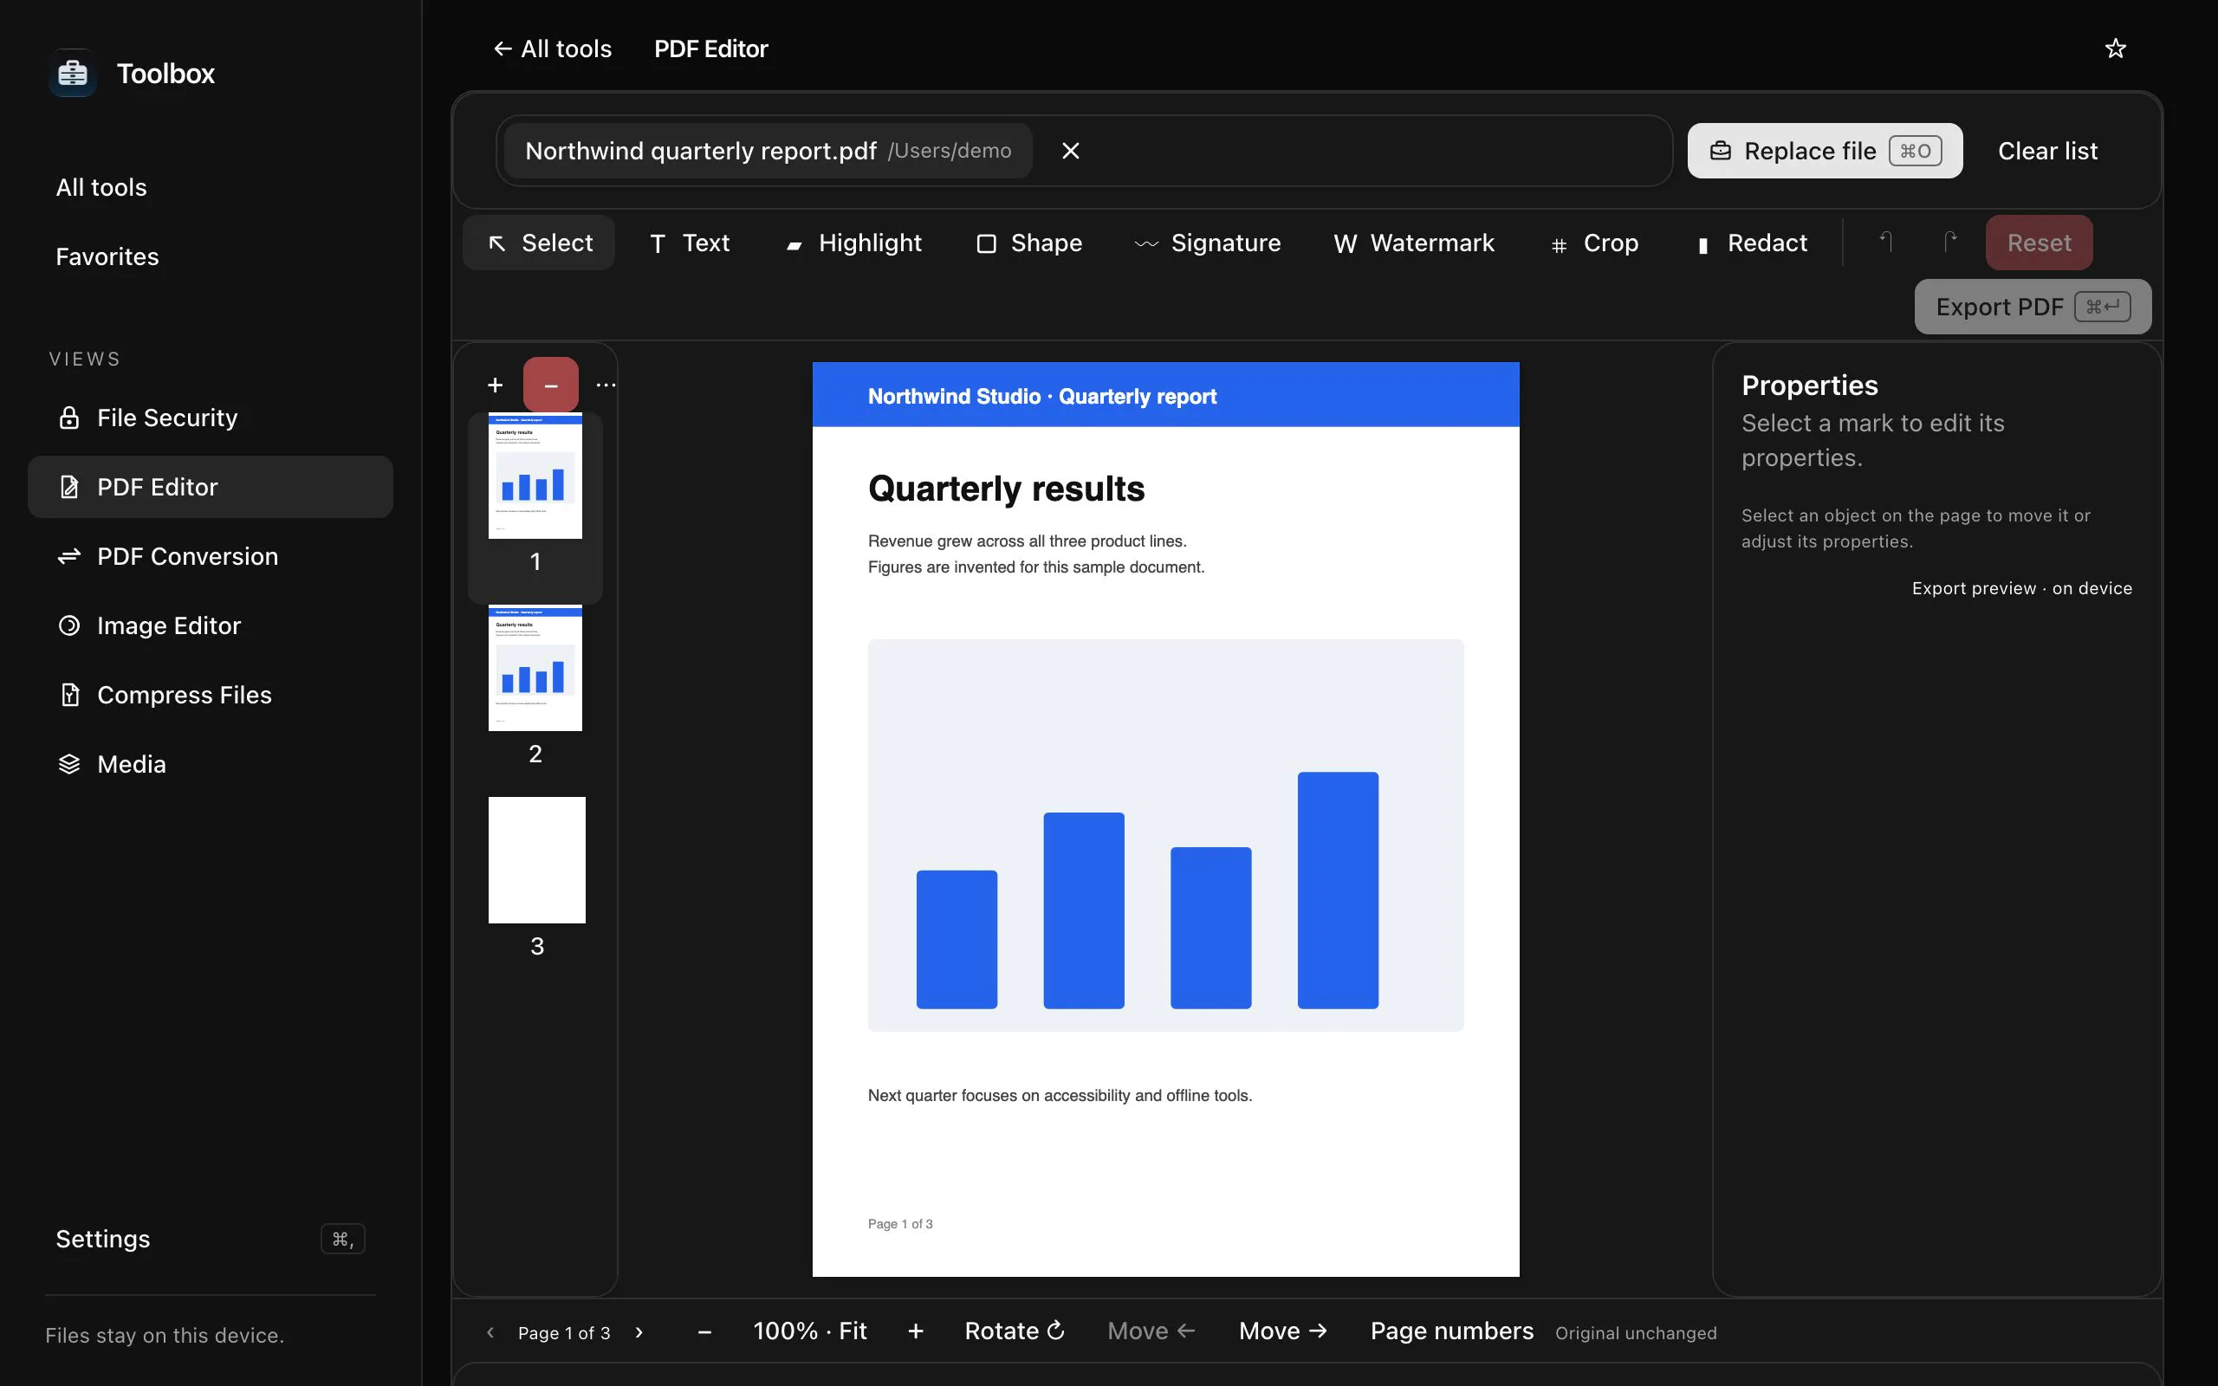The width and height of the screenshot is (2218, 1386).
Task: Select the page 2 thumbnail
Action: 535,668
